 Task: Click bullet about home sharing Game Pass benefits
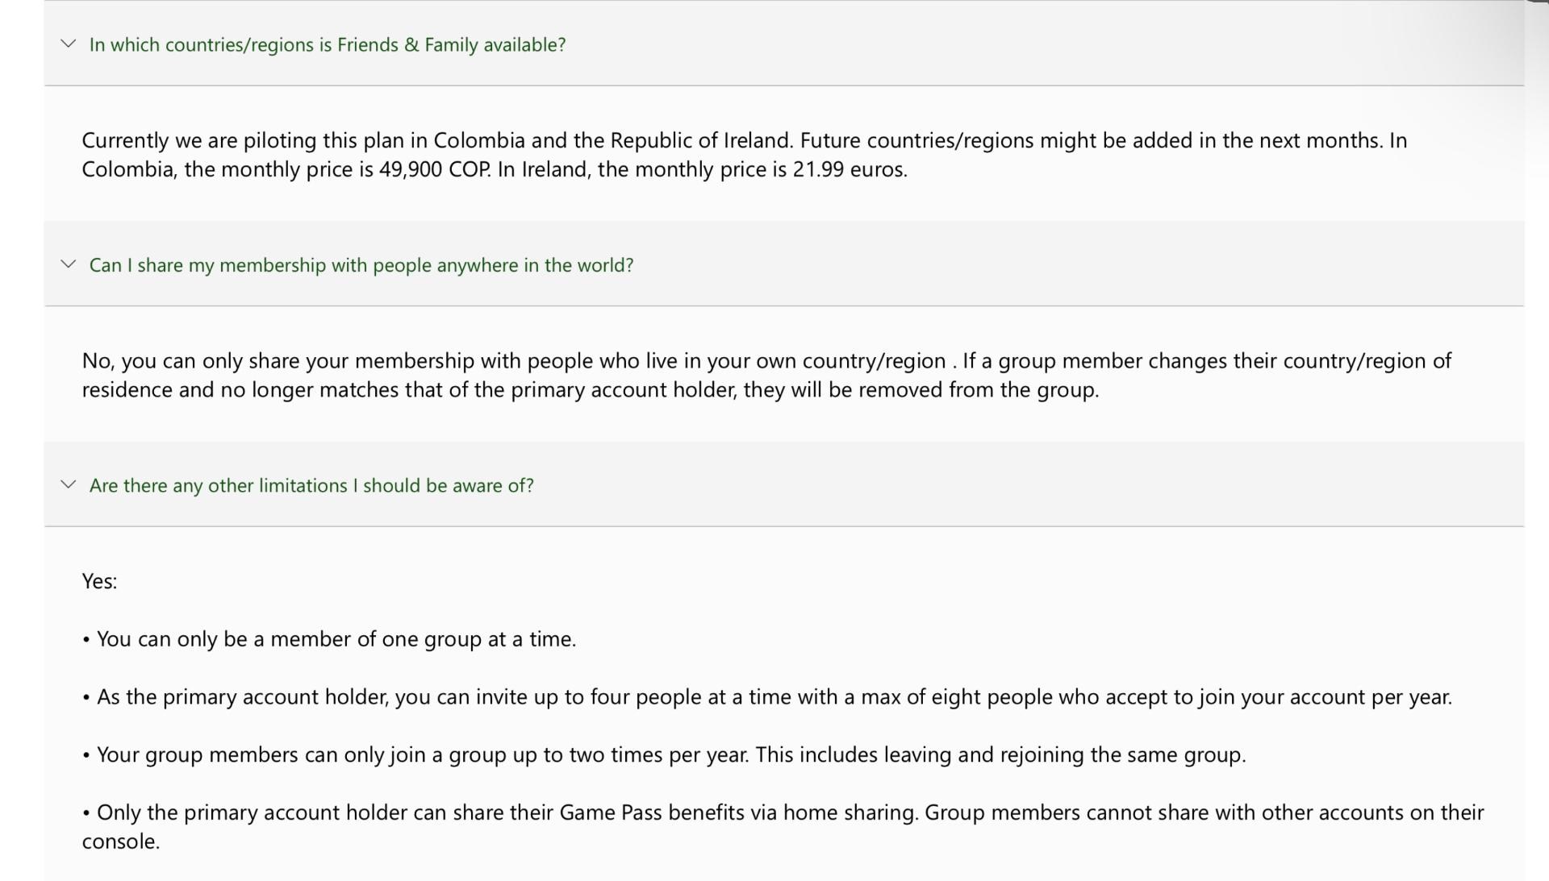pos(783,826)
